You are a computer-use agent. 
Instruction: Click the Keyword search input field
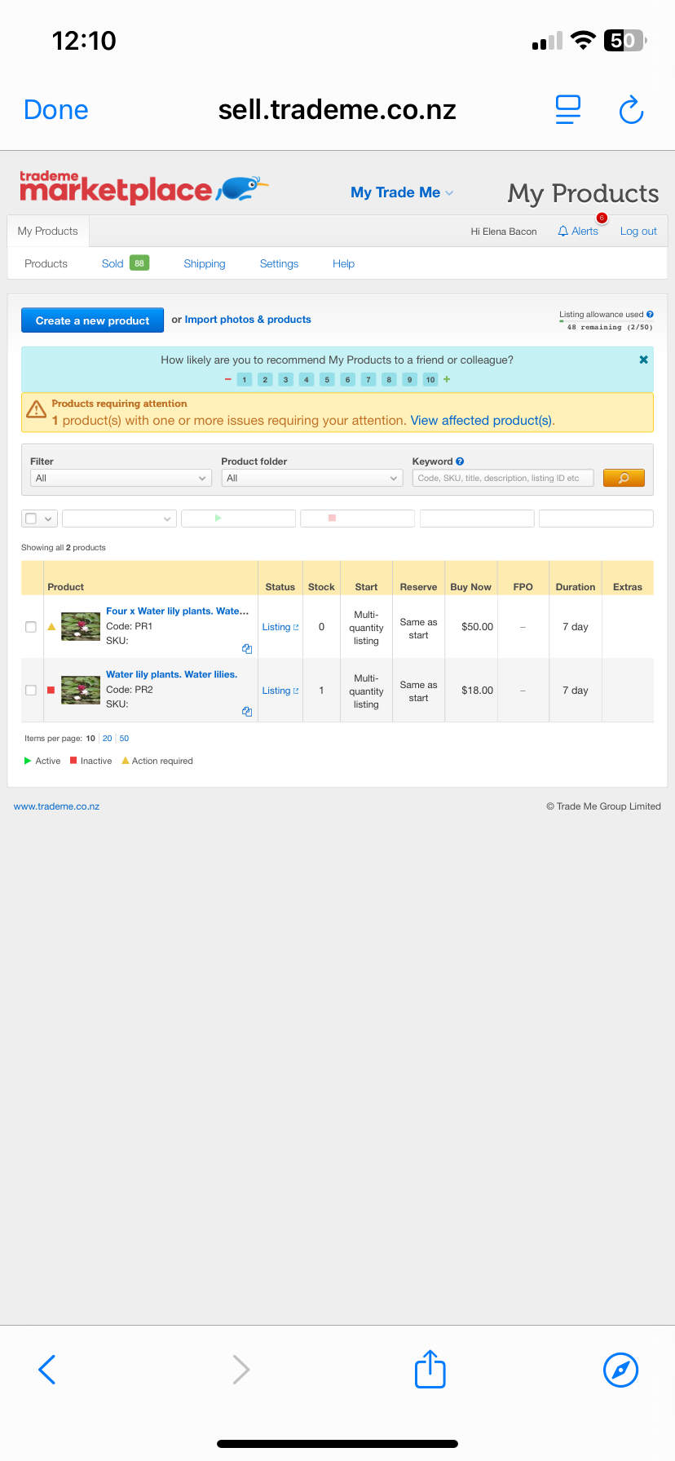pyautogui.click(x=502, y=479)
